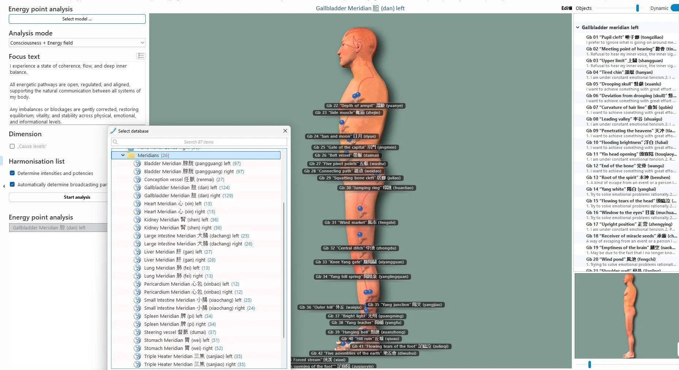Select Gb 20 Wind pond entry

(626, 262)
